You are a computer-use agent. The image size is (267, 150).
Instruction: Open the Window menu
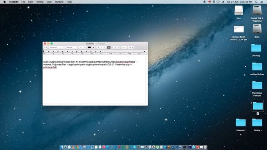coord(59,2)
